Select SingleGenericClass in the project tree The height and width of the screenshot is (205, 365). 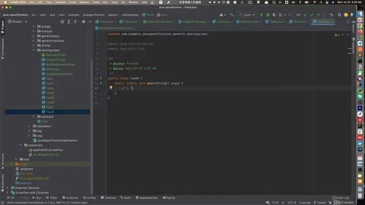59,74
